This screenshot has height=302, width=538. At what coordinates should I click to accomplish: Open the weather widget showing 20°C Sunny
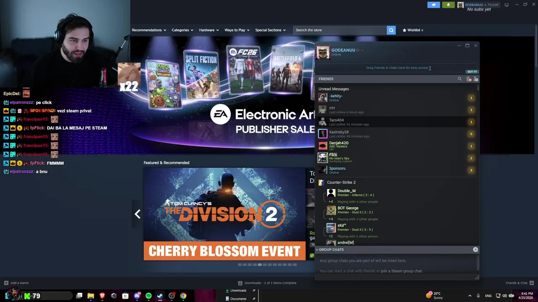pos(435,296)
